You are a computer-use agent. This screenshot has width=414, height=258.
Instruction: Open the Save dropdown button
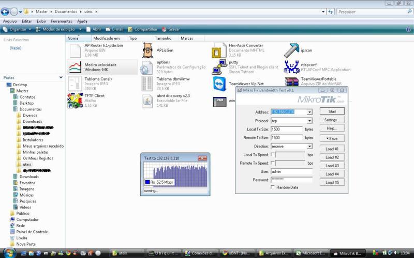(332, 138)
